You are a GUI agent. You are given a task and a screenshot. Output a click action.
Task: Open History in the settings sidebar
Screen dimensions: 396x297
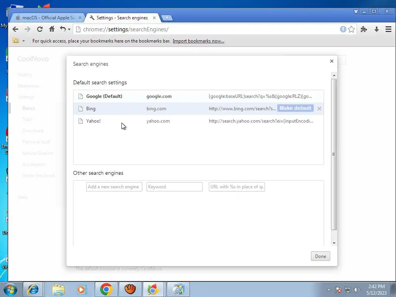[x=25, y=75]
